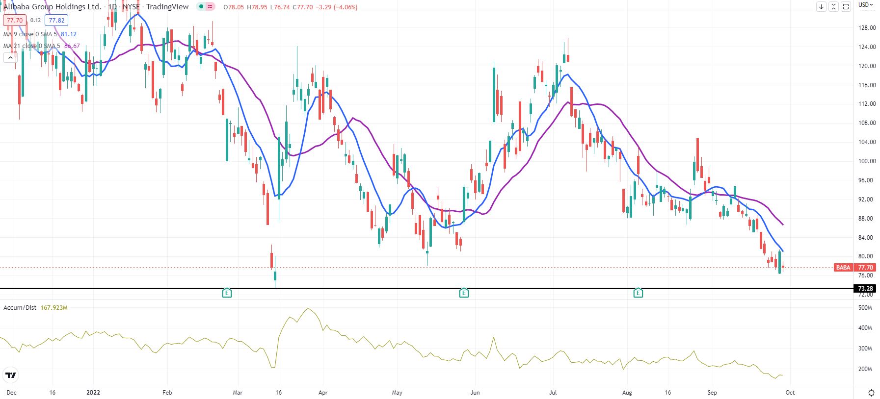Click the move pane down arrow icon
Viewport: 880px width, 399px height.
pos(821,6)
